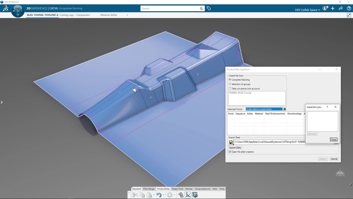Click the share arrow icon
This screenshot has height=199, width=353.
[341, 8]
